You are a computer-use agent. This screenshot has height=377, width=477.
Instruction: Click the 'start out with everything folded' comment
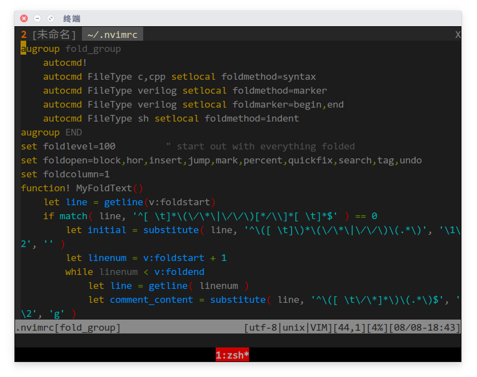[266, 147]
